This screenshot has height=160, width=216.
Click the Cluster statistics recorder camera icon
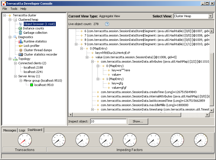pos(21,54)
